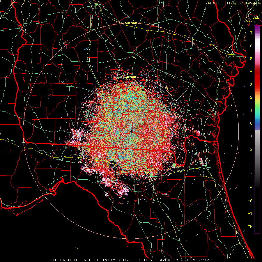Screen dimensions: 262x262
Task: Click the 4 value on color scale
Action: 251,72
